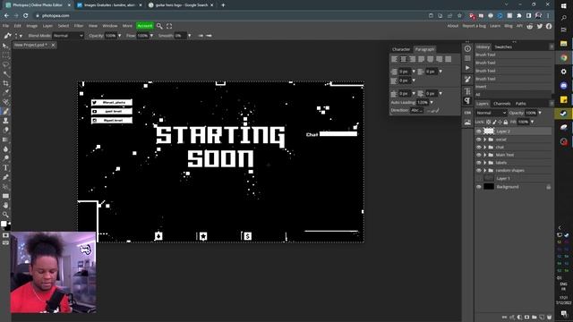Open the CSS panel icon

pos(467,113)
